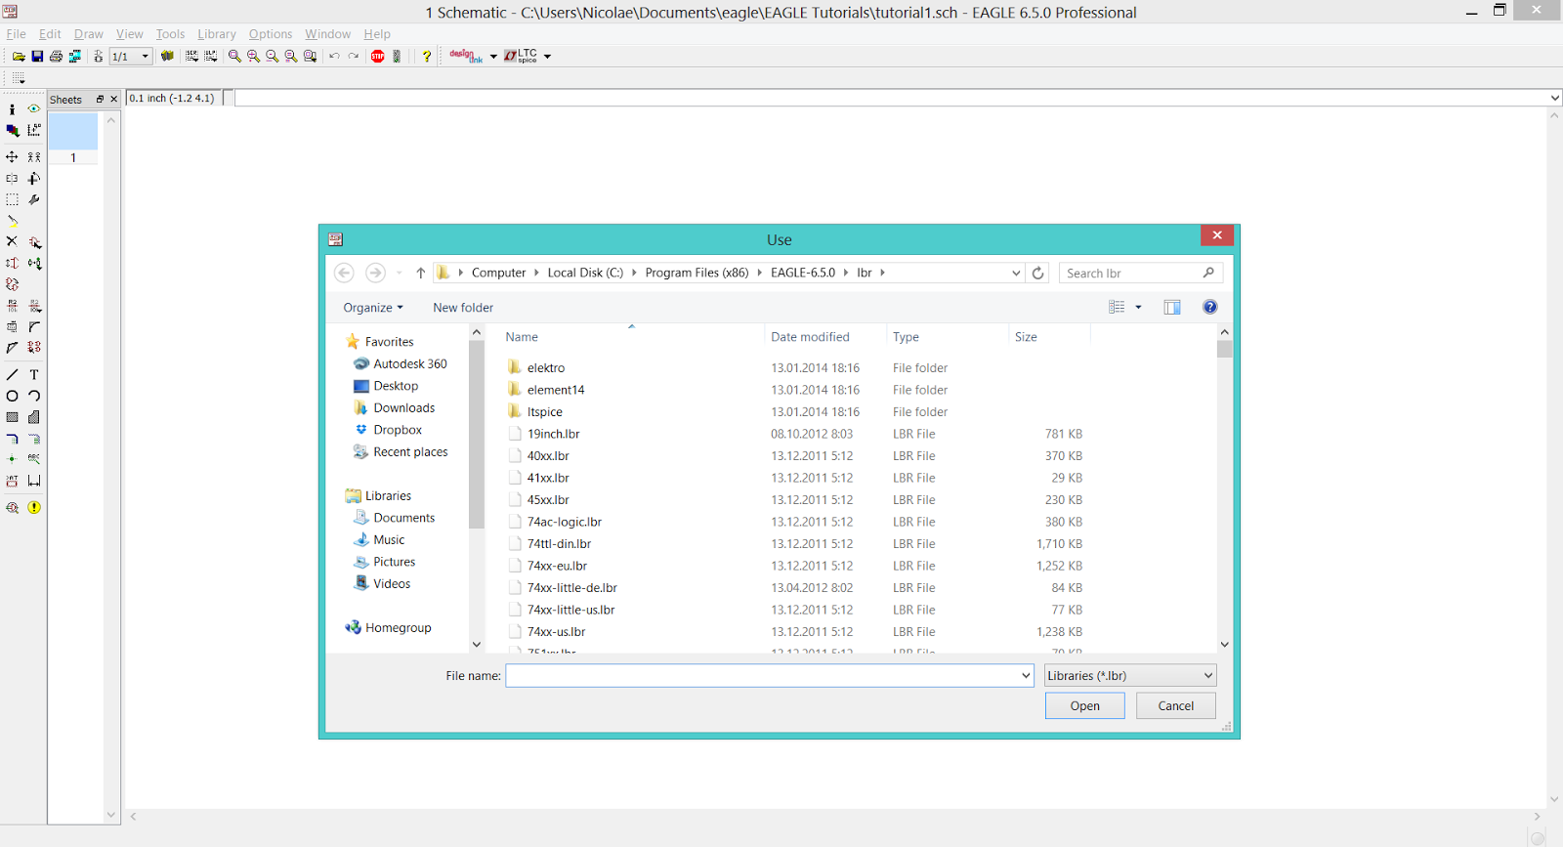Click the Search lbr box
1563x847 pixels.
coord(1140,274)
